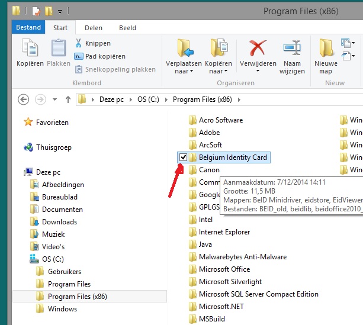Image resolution: width=363 pixels, height=325 pixels.
Task: Click Properties icon in quick access toolbar
Action: coord(36,11)
